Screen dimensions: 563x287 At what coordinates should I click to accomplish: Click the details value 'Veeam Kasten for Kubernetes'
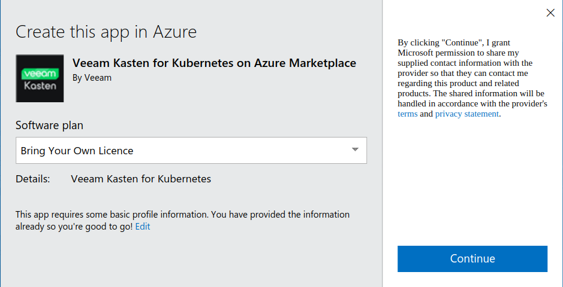click(141, 179)
